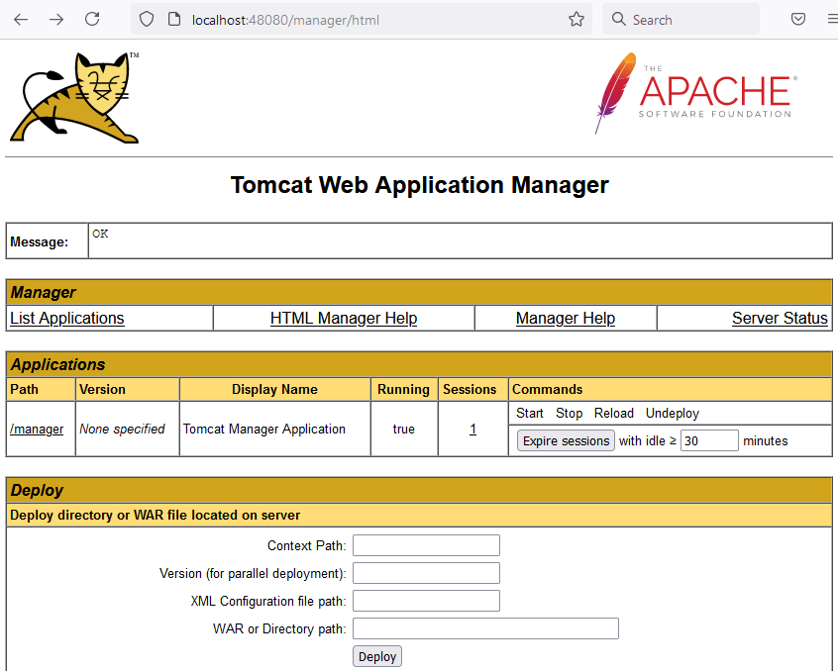Bookmark this page with the star icon
This screenshot has width=838, height=671.
576,20
